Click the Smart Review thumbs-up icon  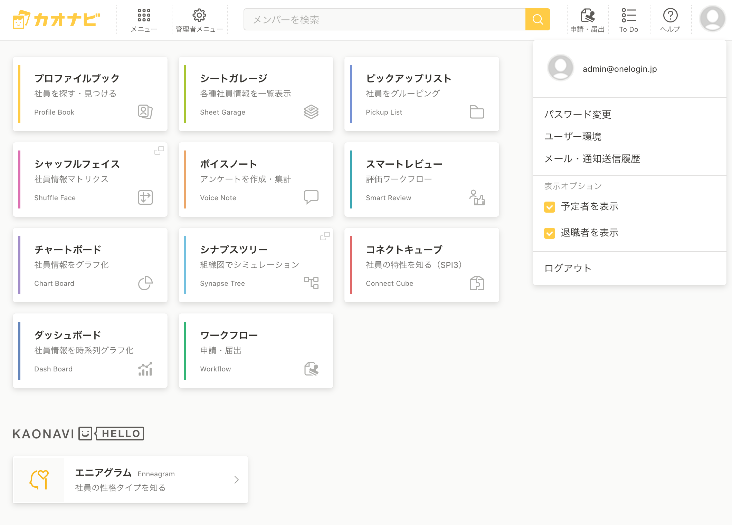[477, 197]
